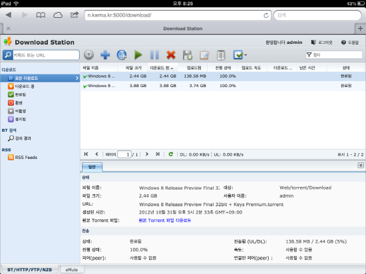This screenshot has height=274, width=366.
Task: Sort by '업로드 속도' column header
Action: pyautogui.click(x=252, y=68)
